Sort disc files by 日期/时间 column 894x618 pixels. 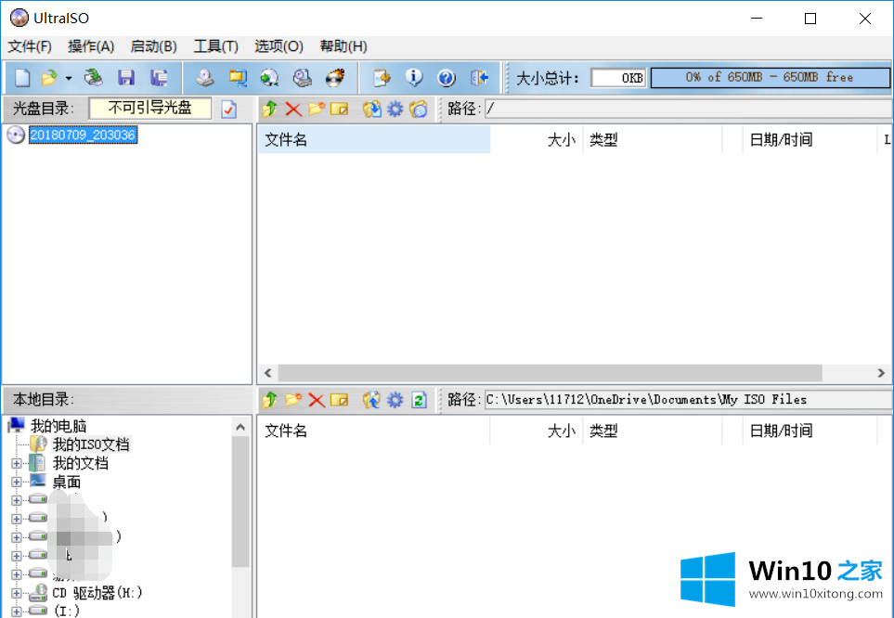[810, 140]
